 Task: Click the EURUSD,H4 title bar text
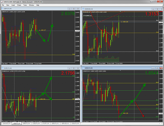coord(89,9)
